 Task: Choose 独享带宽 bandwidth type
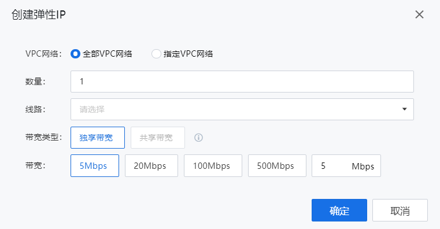(98, 138)
